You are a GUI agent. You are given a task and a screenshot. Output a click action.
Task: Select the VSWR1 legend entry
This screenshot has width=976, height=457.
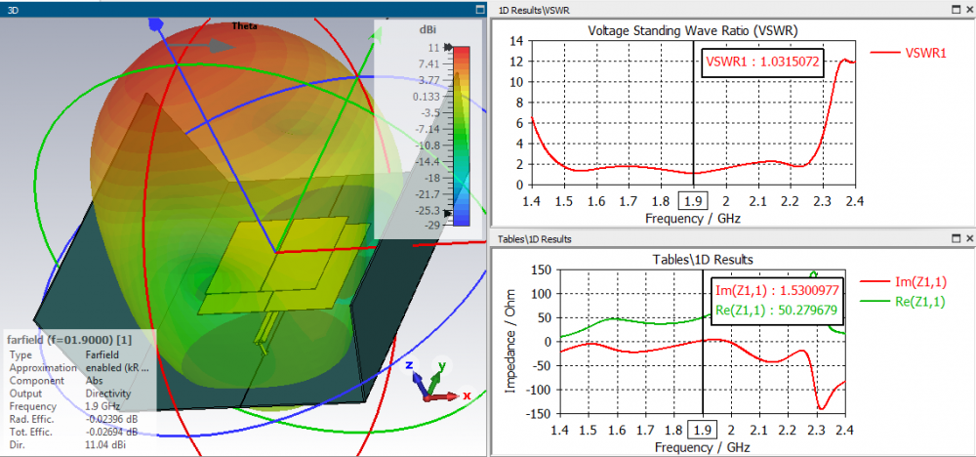(x=908, y=53)
